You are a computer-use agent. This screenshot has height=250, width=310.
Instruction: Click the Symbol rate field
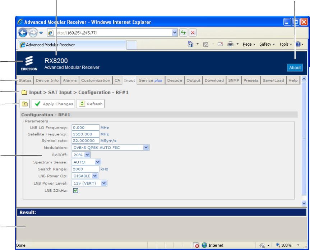tap(85, 141)
